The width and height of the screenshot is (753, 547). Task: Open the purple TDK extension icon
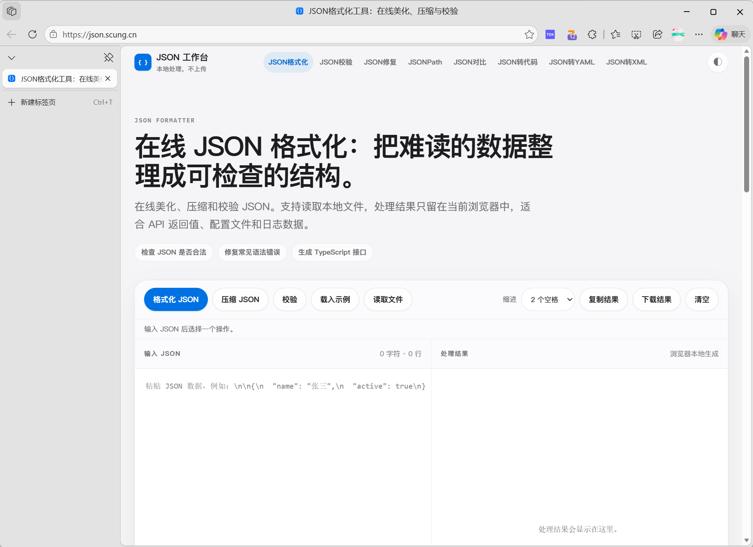(x=550, y=34)
